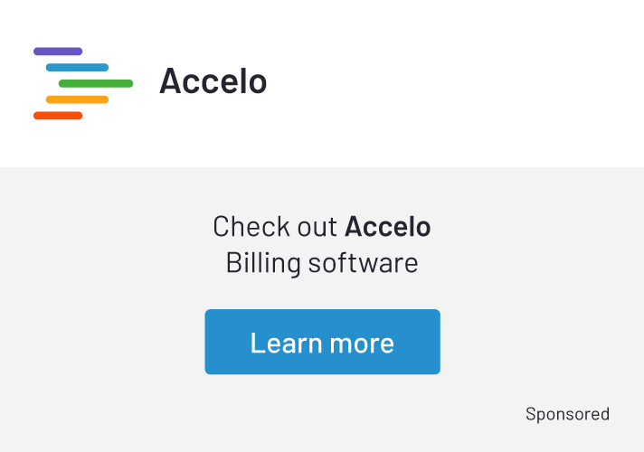Click the Learn more button

click(322, 342)
